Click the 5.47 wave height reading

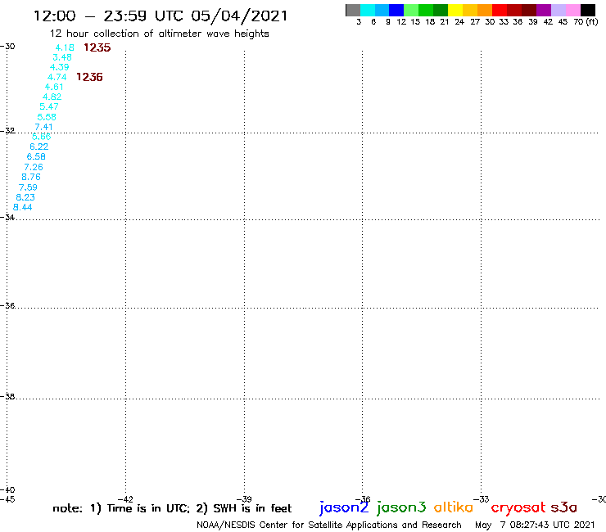pyautogui.click(x=49, y=106)
